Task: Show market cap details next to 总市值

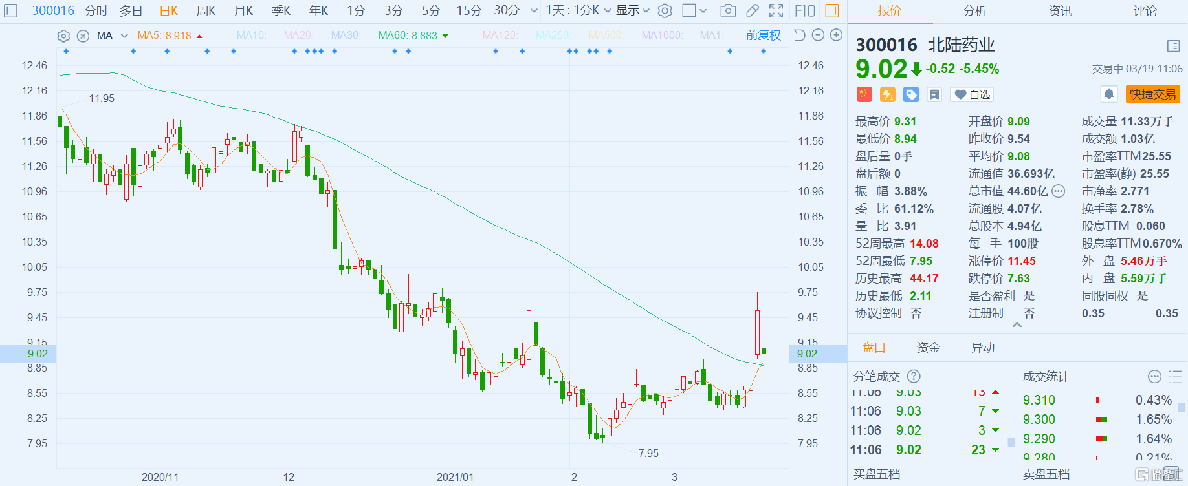Action: pyautogui.click(x=1059, y=191)
